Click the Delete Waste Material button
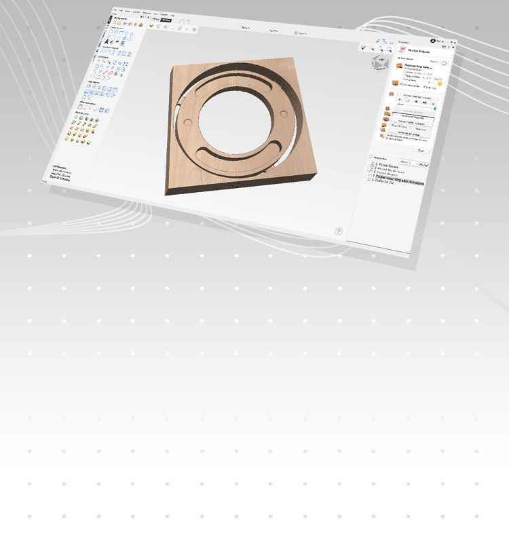509x543 pixels. pos(409,134)
